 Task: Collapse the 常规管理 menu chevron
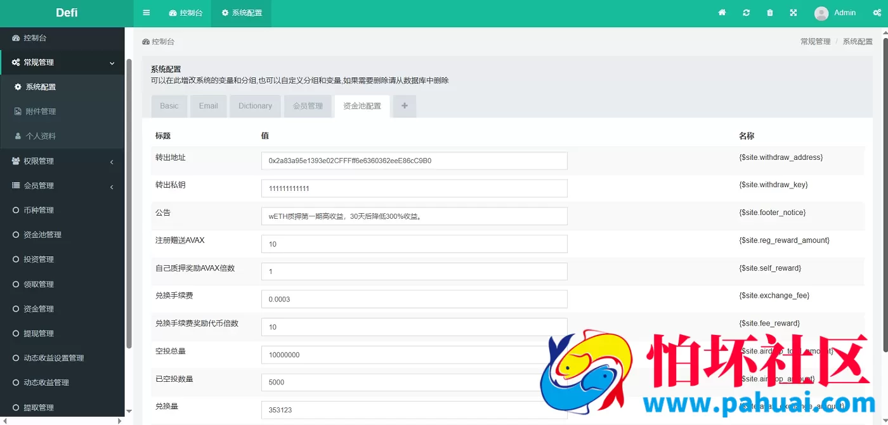[x=112, y=63]
